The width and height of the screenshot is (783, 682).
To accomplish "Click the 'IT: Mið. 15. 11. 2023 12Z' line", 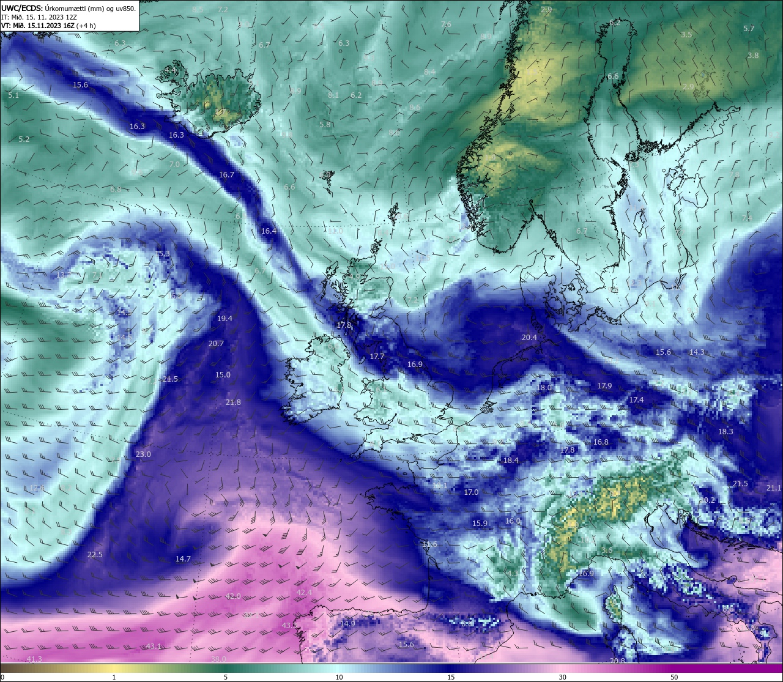I will [39, 17].
